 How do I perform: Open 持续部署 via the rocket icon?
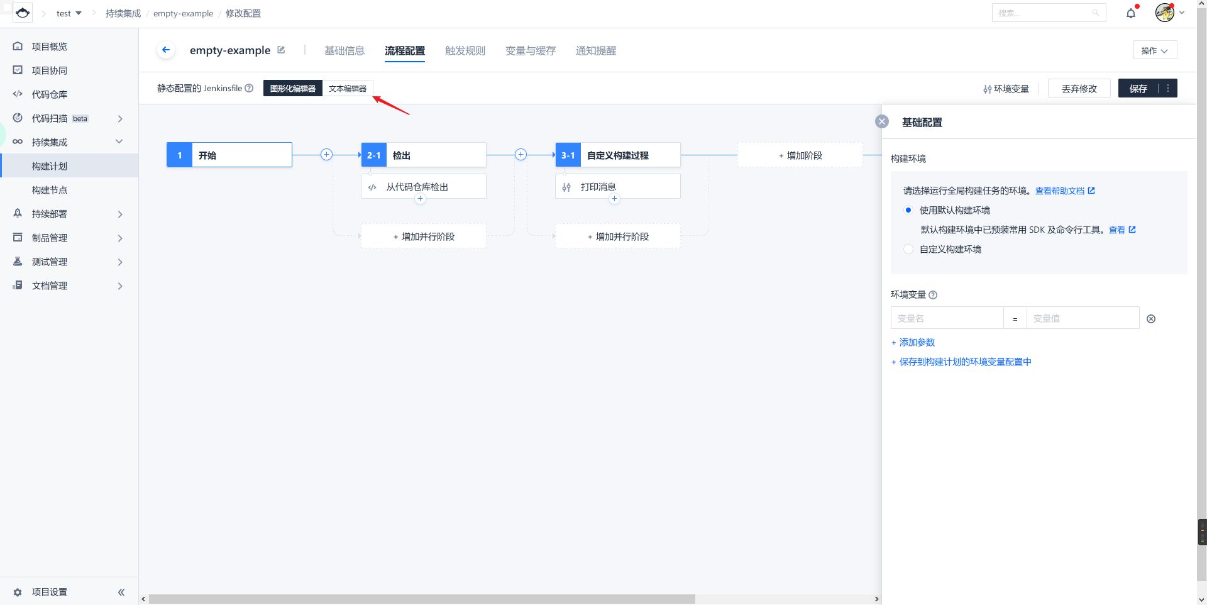pos(17,214)
